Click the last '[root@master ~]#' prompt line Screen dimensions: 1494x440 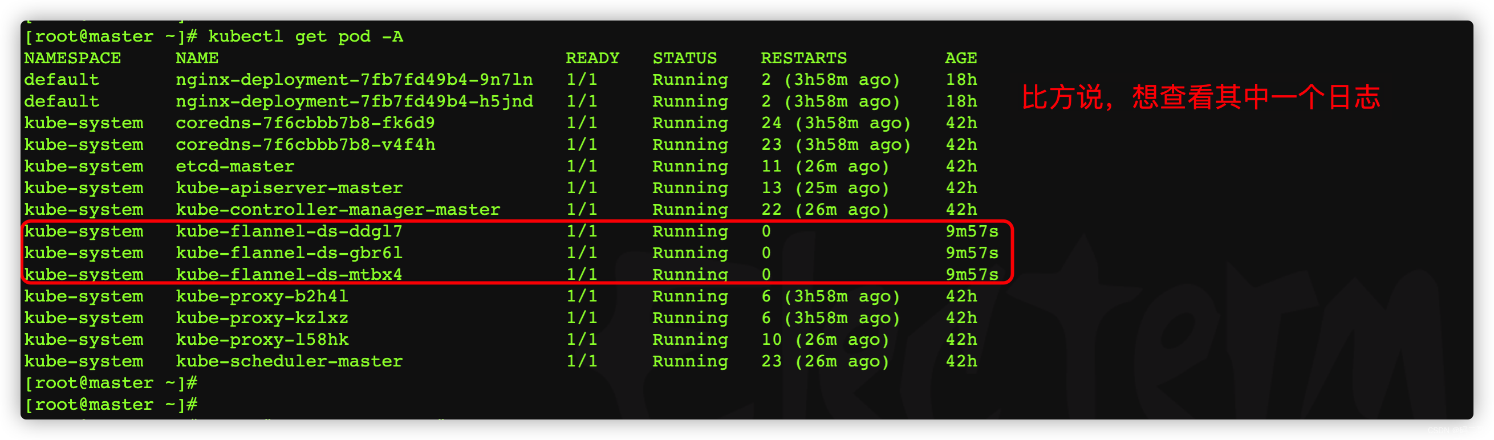[111, 405]
